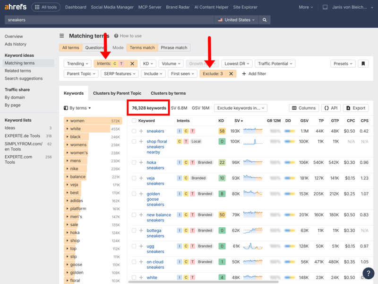The image size is (378, 284).
Task: Switch to Clusters by Parent Topic tab
Action: [x=117, y=93]
